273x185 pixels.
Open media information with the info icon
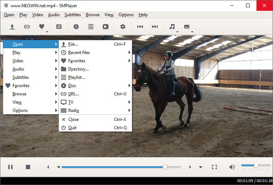coord(76,27)
